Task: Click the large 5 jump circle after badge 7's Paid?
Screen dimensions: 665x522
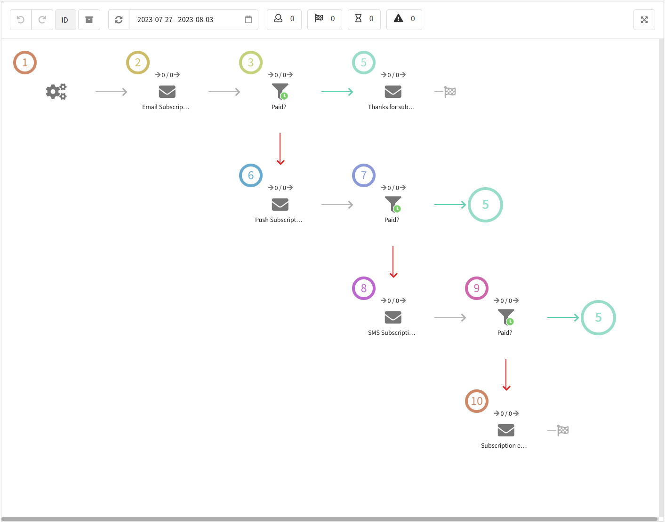Action: (x=485, y=205)
